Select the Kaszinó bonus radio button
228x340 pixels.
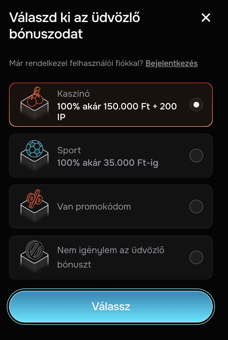click(196, 105)
